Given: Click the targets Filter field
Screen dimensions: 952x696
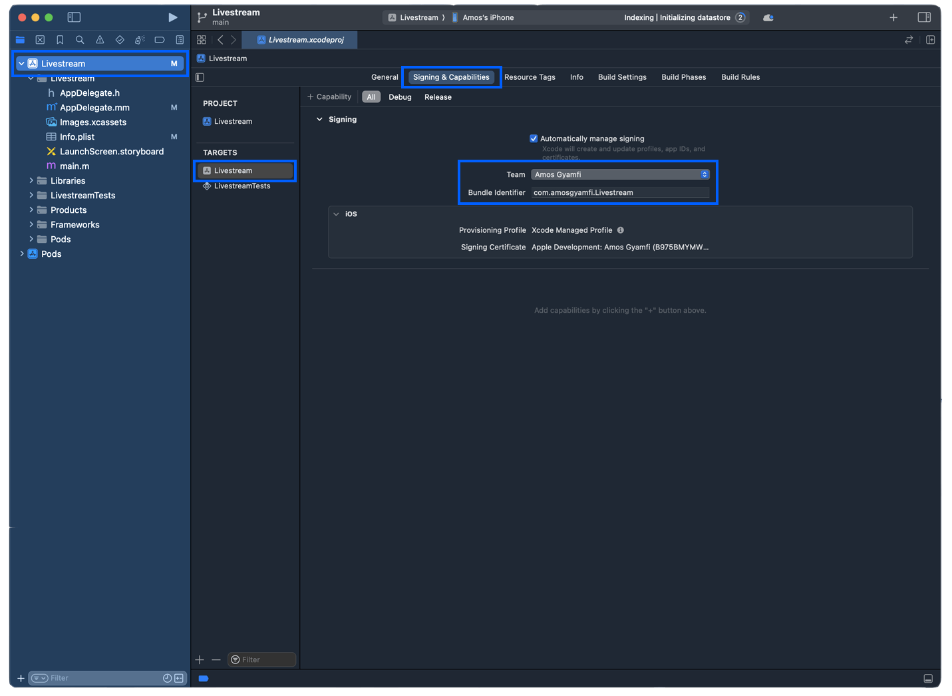Looking at the screenshot, I should [261, 659].
